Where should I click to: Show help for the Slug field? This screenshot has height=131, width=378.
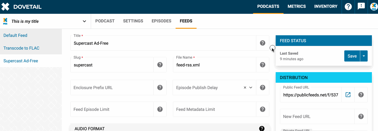(160, 65)
